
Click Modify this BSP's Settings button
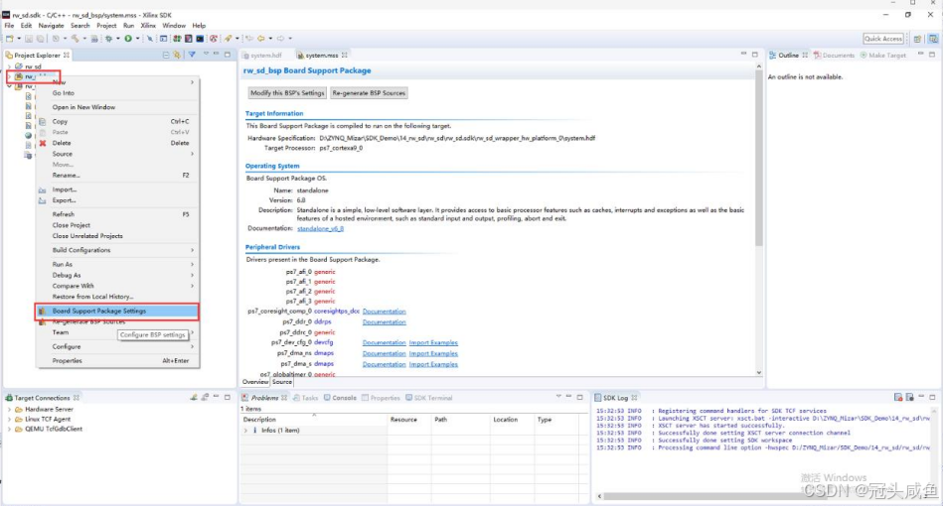(287, 92)
